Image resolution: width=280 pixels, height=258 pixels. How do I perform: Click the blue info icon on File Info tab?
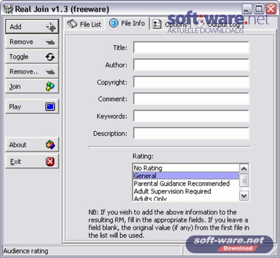click(x=114, y=23)
